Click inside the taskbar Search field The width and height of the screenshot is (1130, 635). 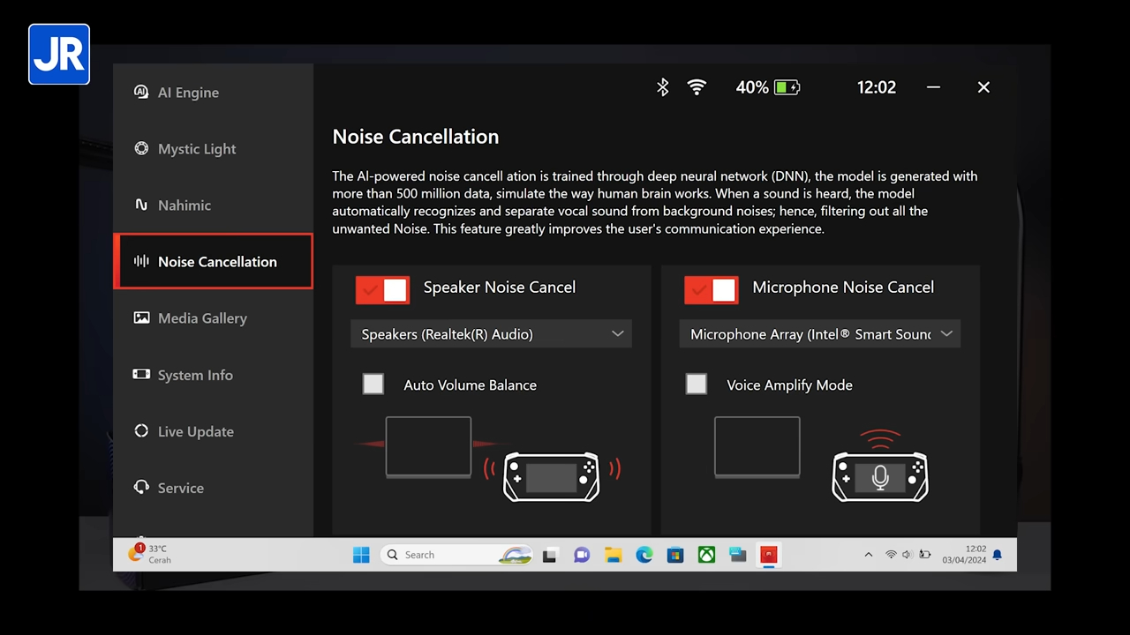click(441, 554)
